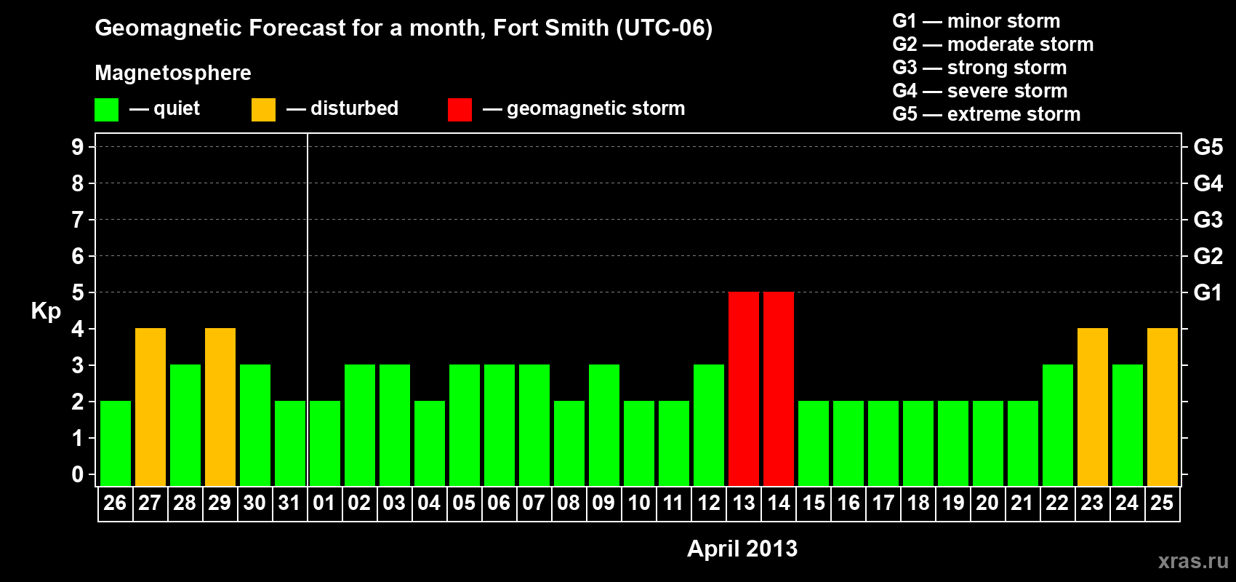Screen dimensions: 1236x582
Task: Click the Kp axis value 9
Action: pyautogui.click(x=78, y=147)
